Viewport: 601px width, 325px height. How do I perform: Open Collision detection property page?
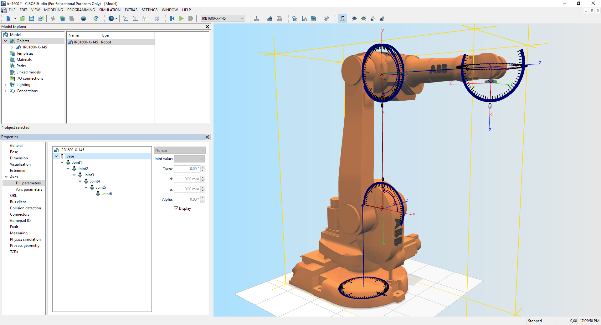pyautogui.click(x=25, y=208)
